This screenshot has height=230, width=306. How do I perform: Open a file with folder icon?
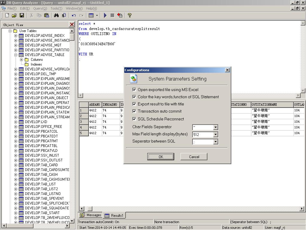pos(14,15)
